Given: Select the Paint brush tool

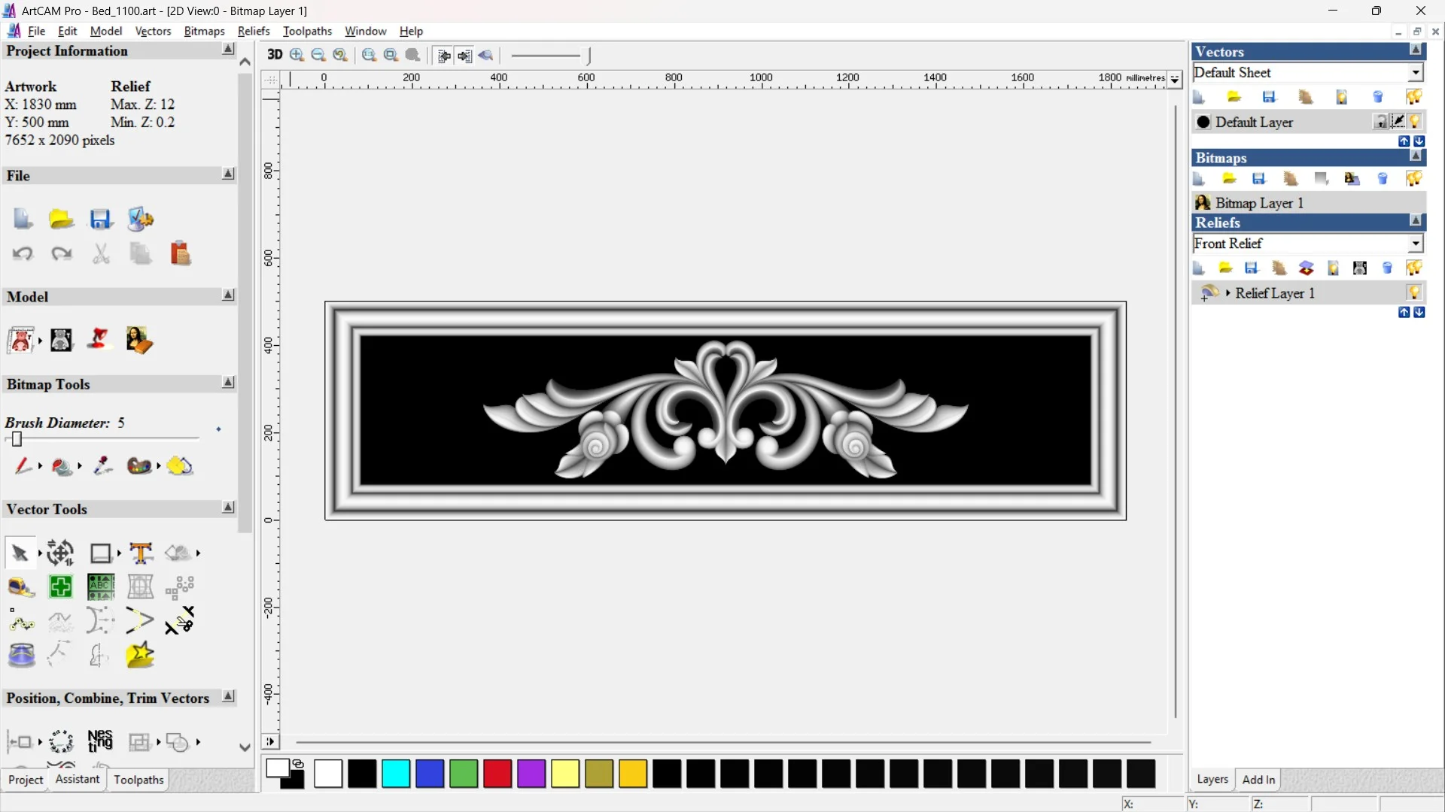Looking at the screenshot, I should (23, 466).
